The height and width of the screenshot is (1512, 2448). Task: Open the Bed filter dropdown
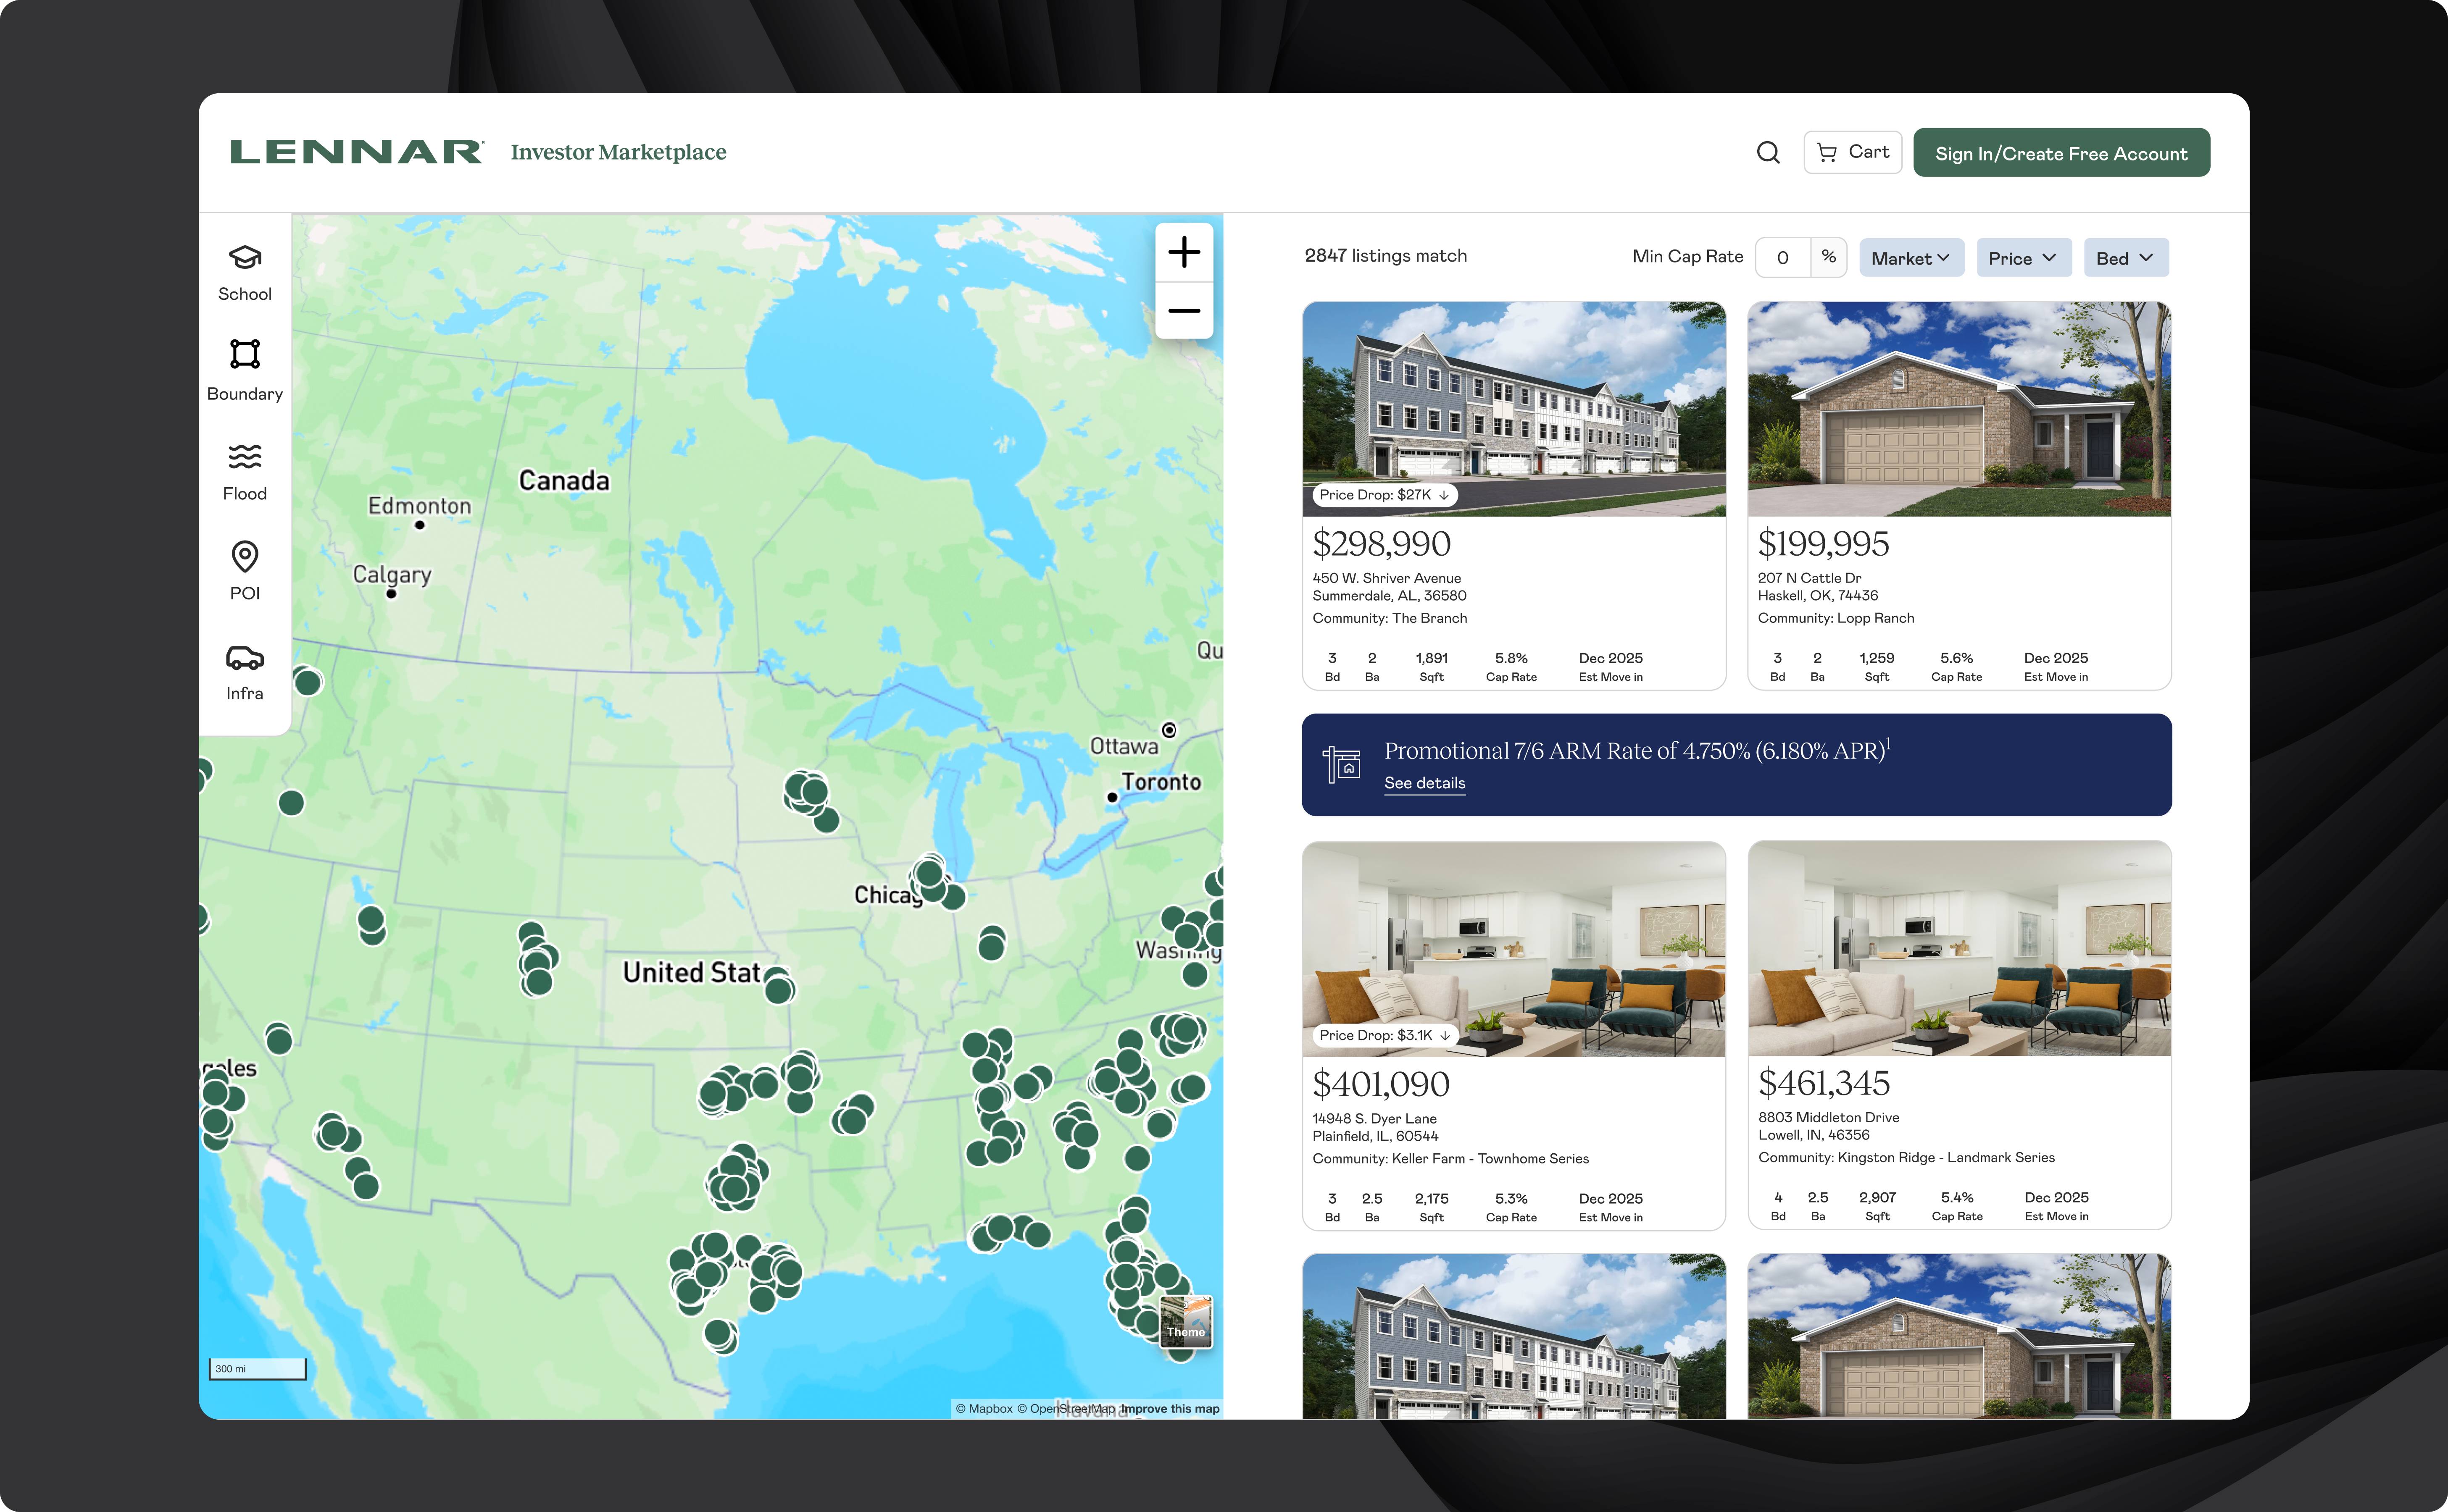click(x=2126, y=258)
